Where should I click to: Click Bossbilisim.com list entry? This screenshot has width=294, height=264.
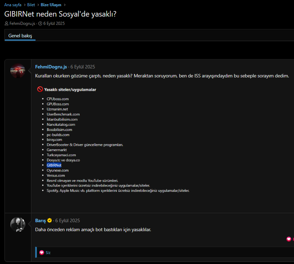point(59,130)
